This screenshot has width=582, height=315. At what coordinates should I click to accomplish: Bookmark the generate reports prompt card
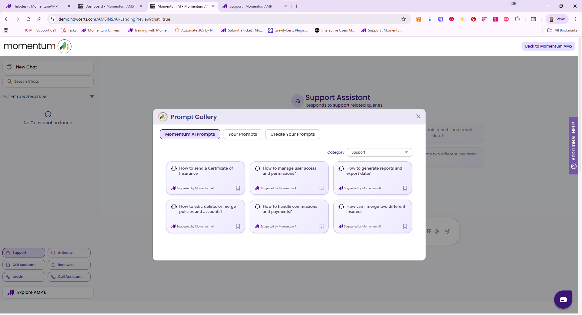click(x=405, y=188)
